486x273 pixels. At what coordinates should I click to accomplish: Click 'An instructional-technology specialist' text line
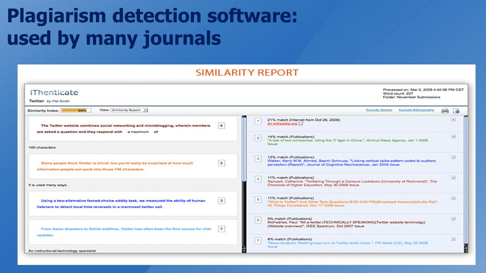pyautogui.click(x=62, y=251)
